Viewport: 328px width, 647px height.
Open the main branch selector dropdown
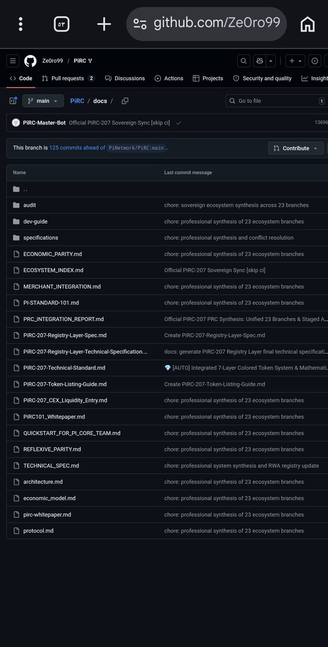coord(43,101)
